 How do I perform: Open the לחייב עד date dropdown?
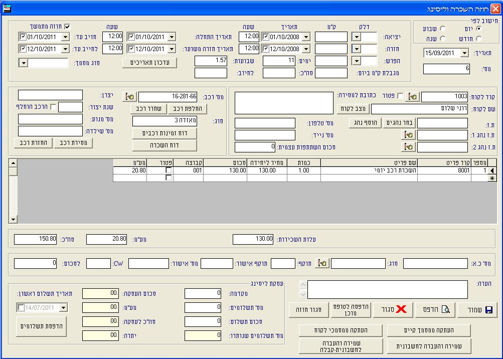point(65,49)
